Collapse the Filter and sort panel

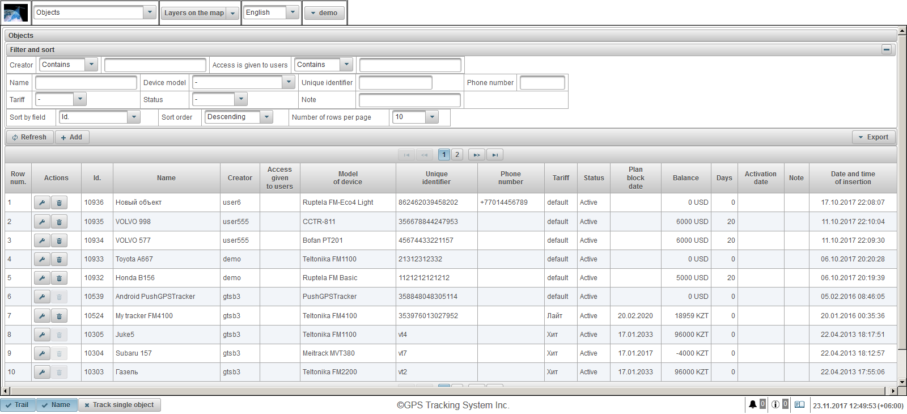(x=886, y=50)
